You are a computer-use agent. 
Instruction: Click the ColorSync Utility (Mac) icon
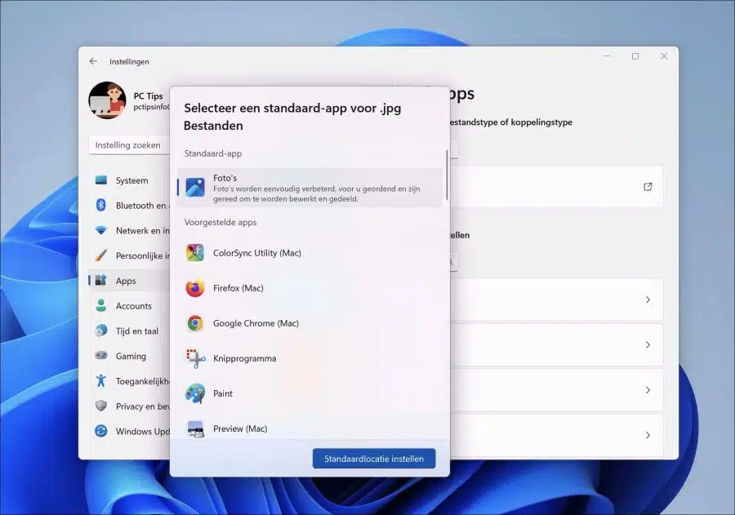pos(195,252)
